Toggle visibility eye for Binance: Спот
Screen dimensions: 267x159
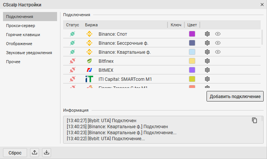click(x=218, y=34)
